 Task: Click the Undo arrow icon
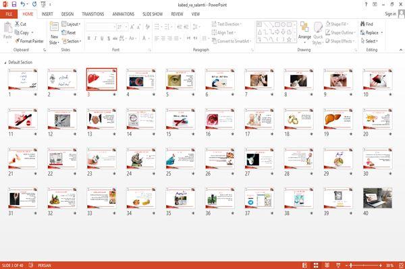[23, 5]
